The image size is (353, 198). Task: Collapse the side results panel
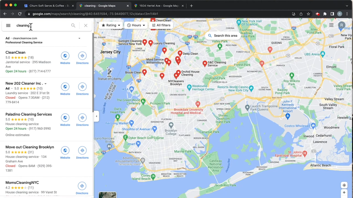tap(96, 116)
